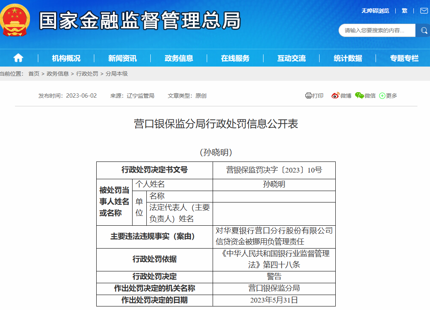
Task: Open 互动交流 navigation item
Action: (291, 58)
